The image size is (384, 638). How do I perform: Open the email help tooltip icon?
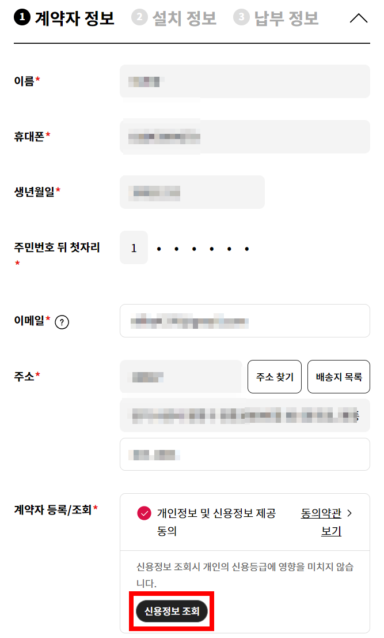click(x=62, y=322)
